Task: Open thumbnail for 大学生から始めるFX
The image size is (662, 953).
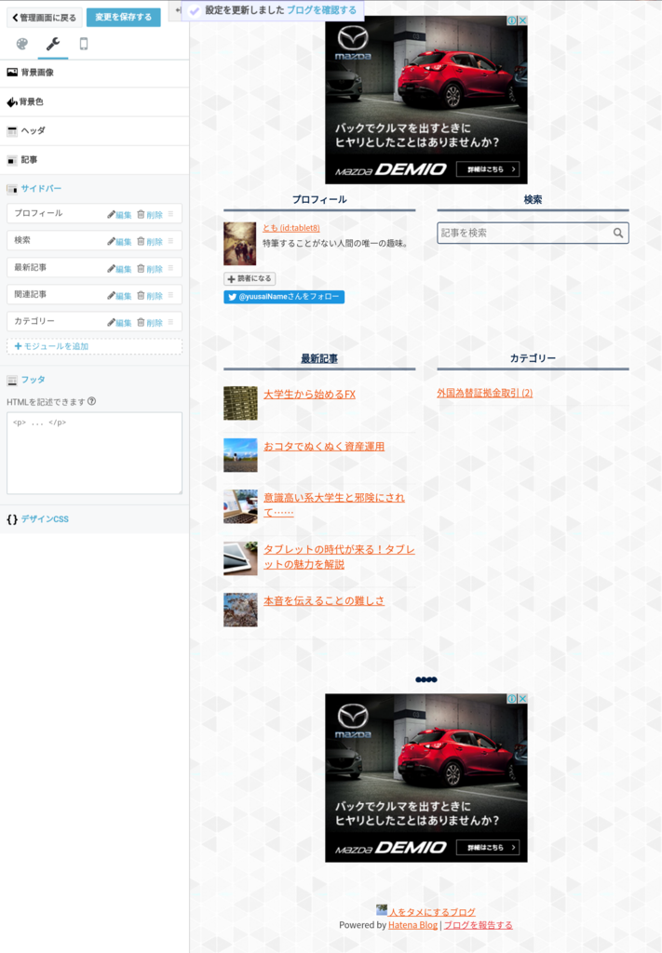Action: [241, 403]
